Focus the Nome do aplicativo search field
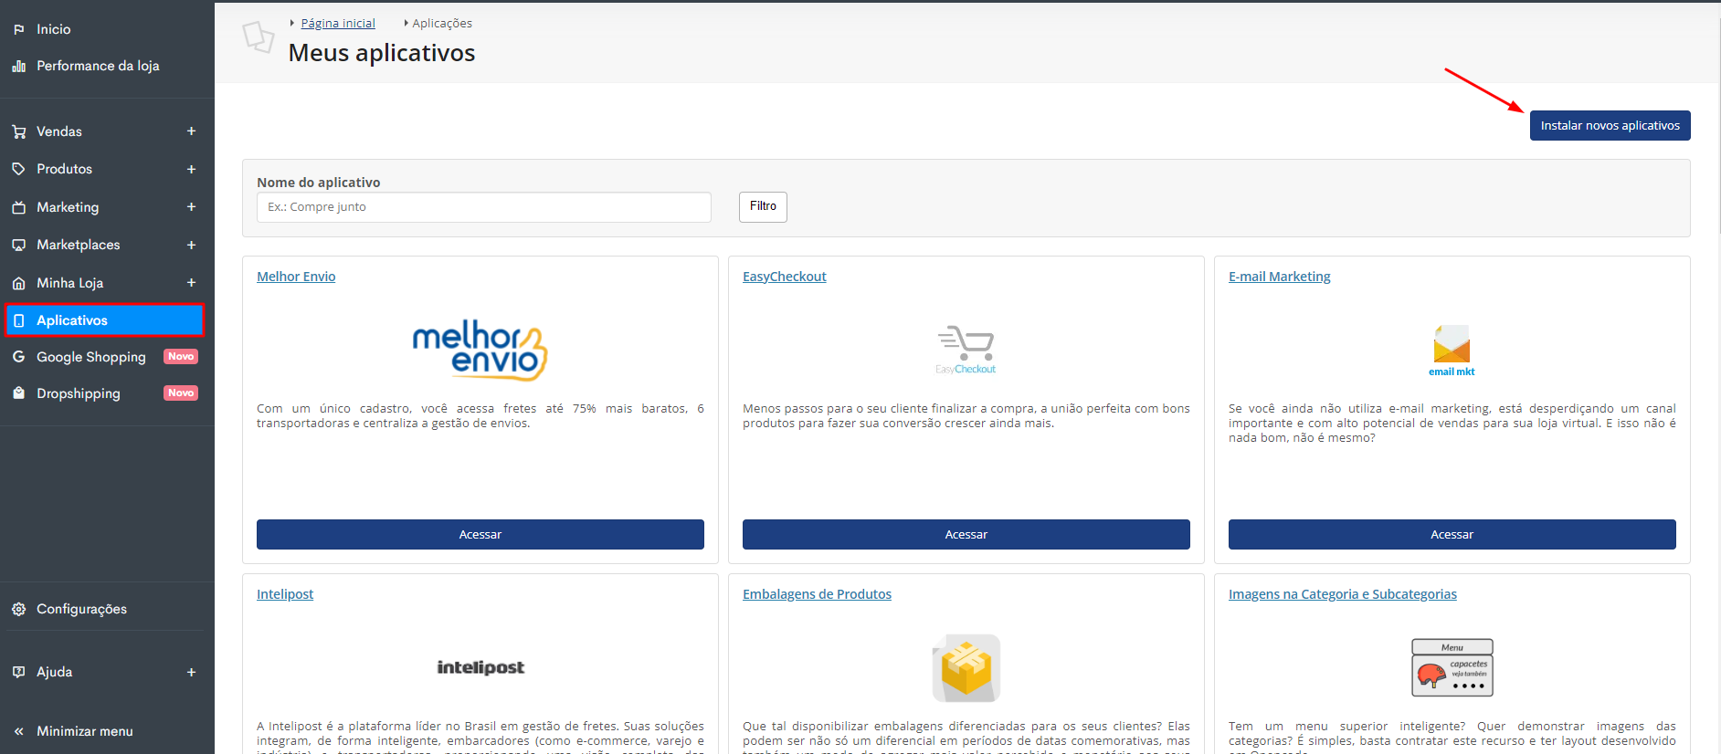The height and width of the screenshot is (754, 1721). pos(484,207)
